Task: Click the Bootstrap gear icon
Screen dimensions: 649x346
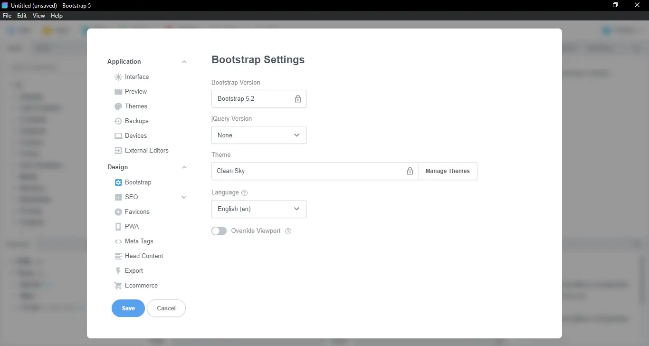Action: (118, 183)
